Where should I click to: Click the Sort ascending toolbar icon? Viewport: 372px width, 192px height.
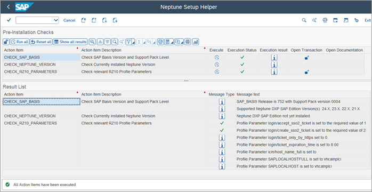(100, 42)
